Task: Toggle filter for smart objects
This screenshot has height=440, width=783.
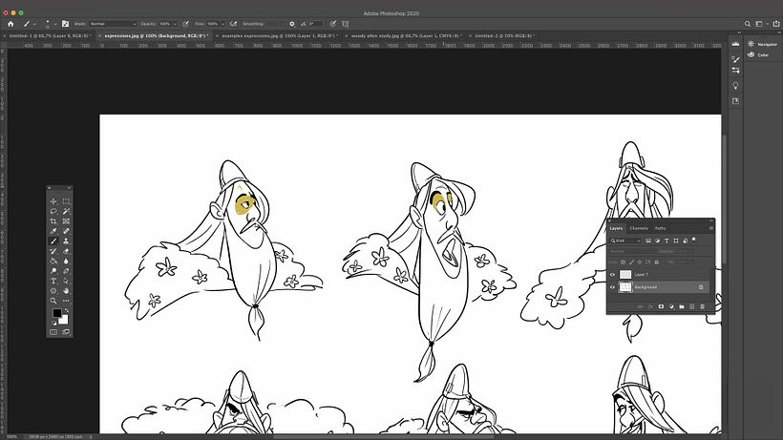Action: click(x=686, y=241)
